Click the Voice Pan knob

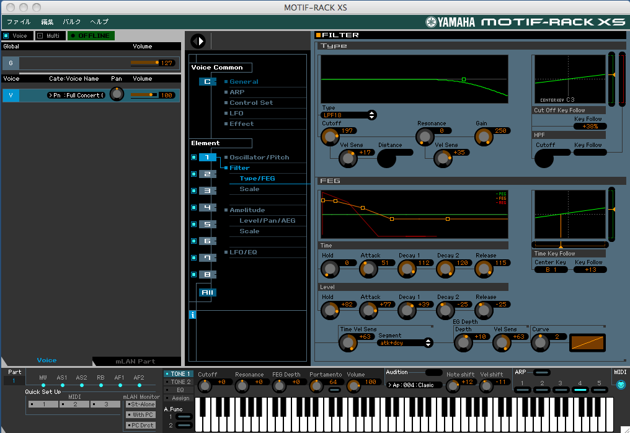point(117,94)
